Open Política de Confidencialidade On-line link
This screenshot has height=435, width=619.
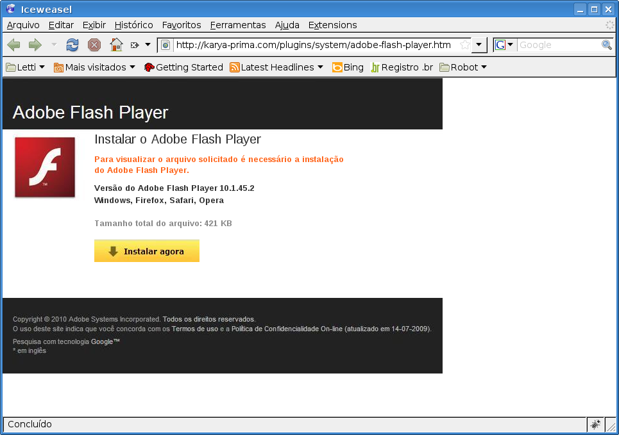click(x=287, y=329)
